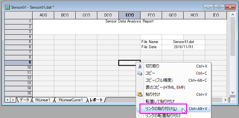Select column header E(Y)

(129, 15)
